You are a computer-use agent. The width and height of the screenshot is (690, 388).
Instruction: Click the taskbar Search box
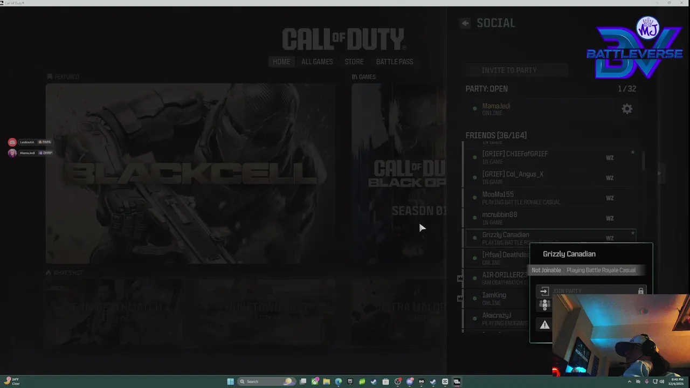pyautogui.click(x=266, y=382)
